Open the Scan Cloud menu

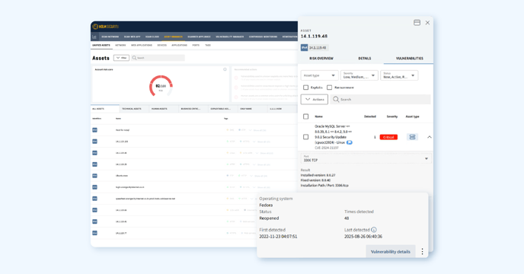tap(152, 37)
